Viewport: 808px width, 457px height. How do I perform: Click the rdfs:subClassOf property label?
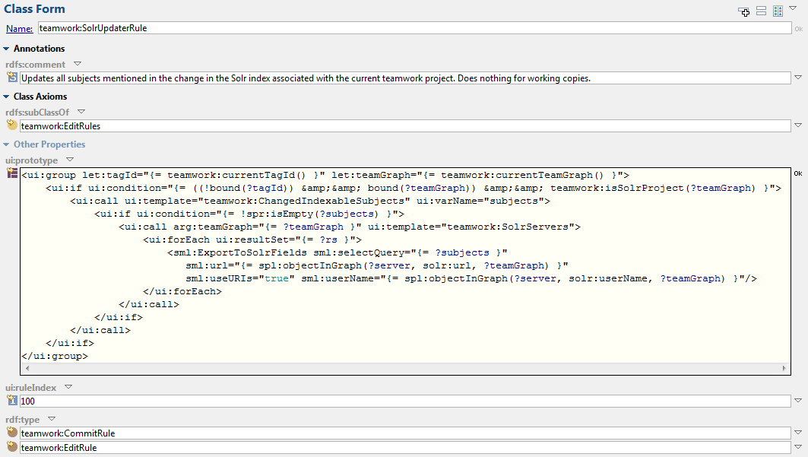click(x=37, y=113)
